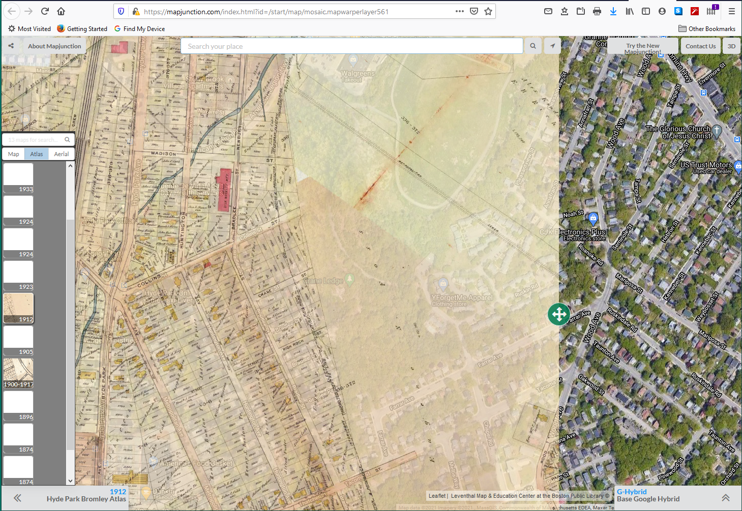Bookmark this page with star icon
The height and width of the screenshot is (511, 742).
point(488,11)
